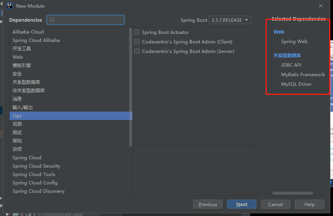Select the 消息 category
Screen dimensions: 333x216
(x=69, y=99)
